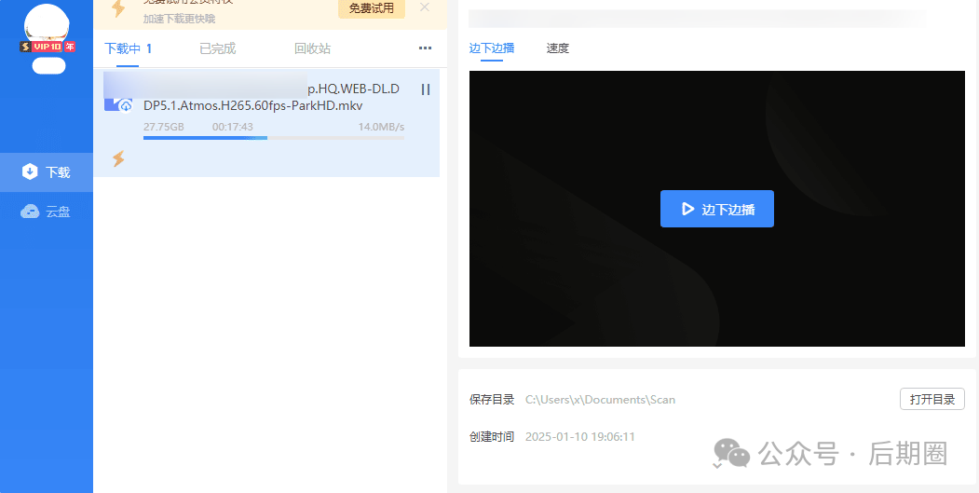The width and height of the screenshot is (979, 493).
Task: Click the VIP 10年 badge
Action: [48, 47]
